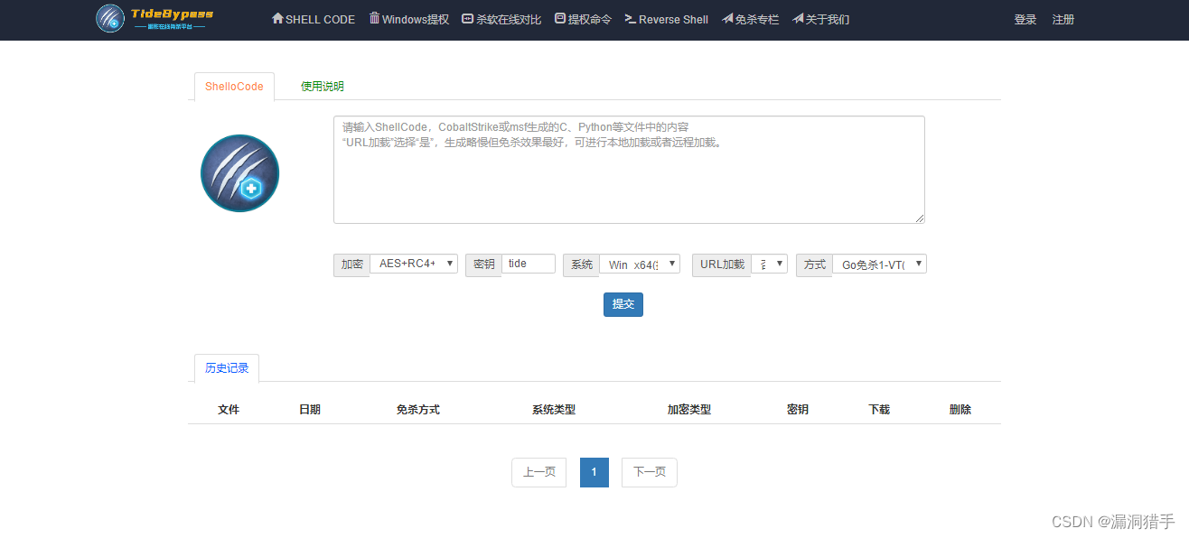
Task: Click the round claw avatar image
Action: click(x=239, y=173)
